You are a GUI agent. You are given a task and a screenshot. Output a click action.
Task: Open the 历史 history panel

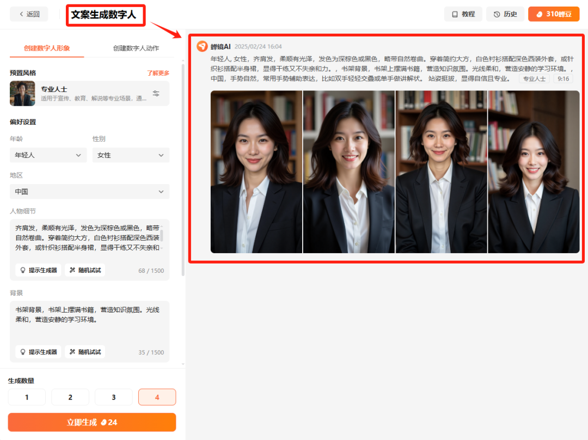[505, 14]
